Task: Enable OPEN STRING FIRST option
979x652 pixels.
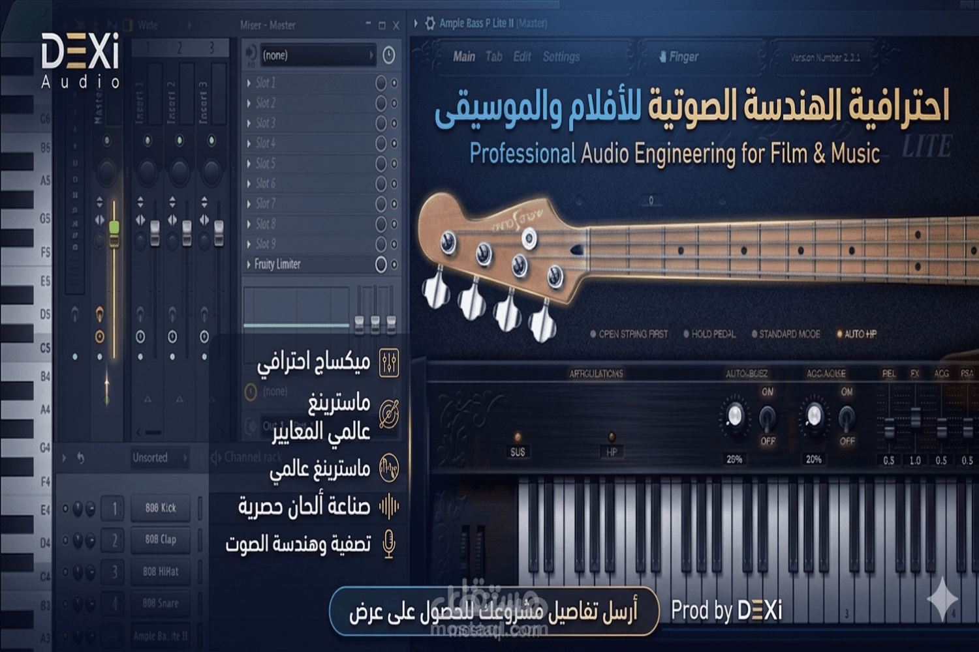Action: 629,334
